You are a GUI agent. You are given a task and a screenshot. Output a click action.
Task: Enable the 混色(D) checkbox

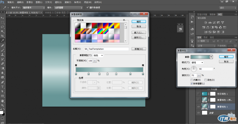206,80
